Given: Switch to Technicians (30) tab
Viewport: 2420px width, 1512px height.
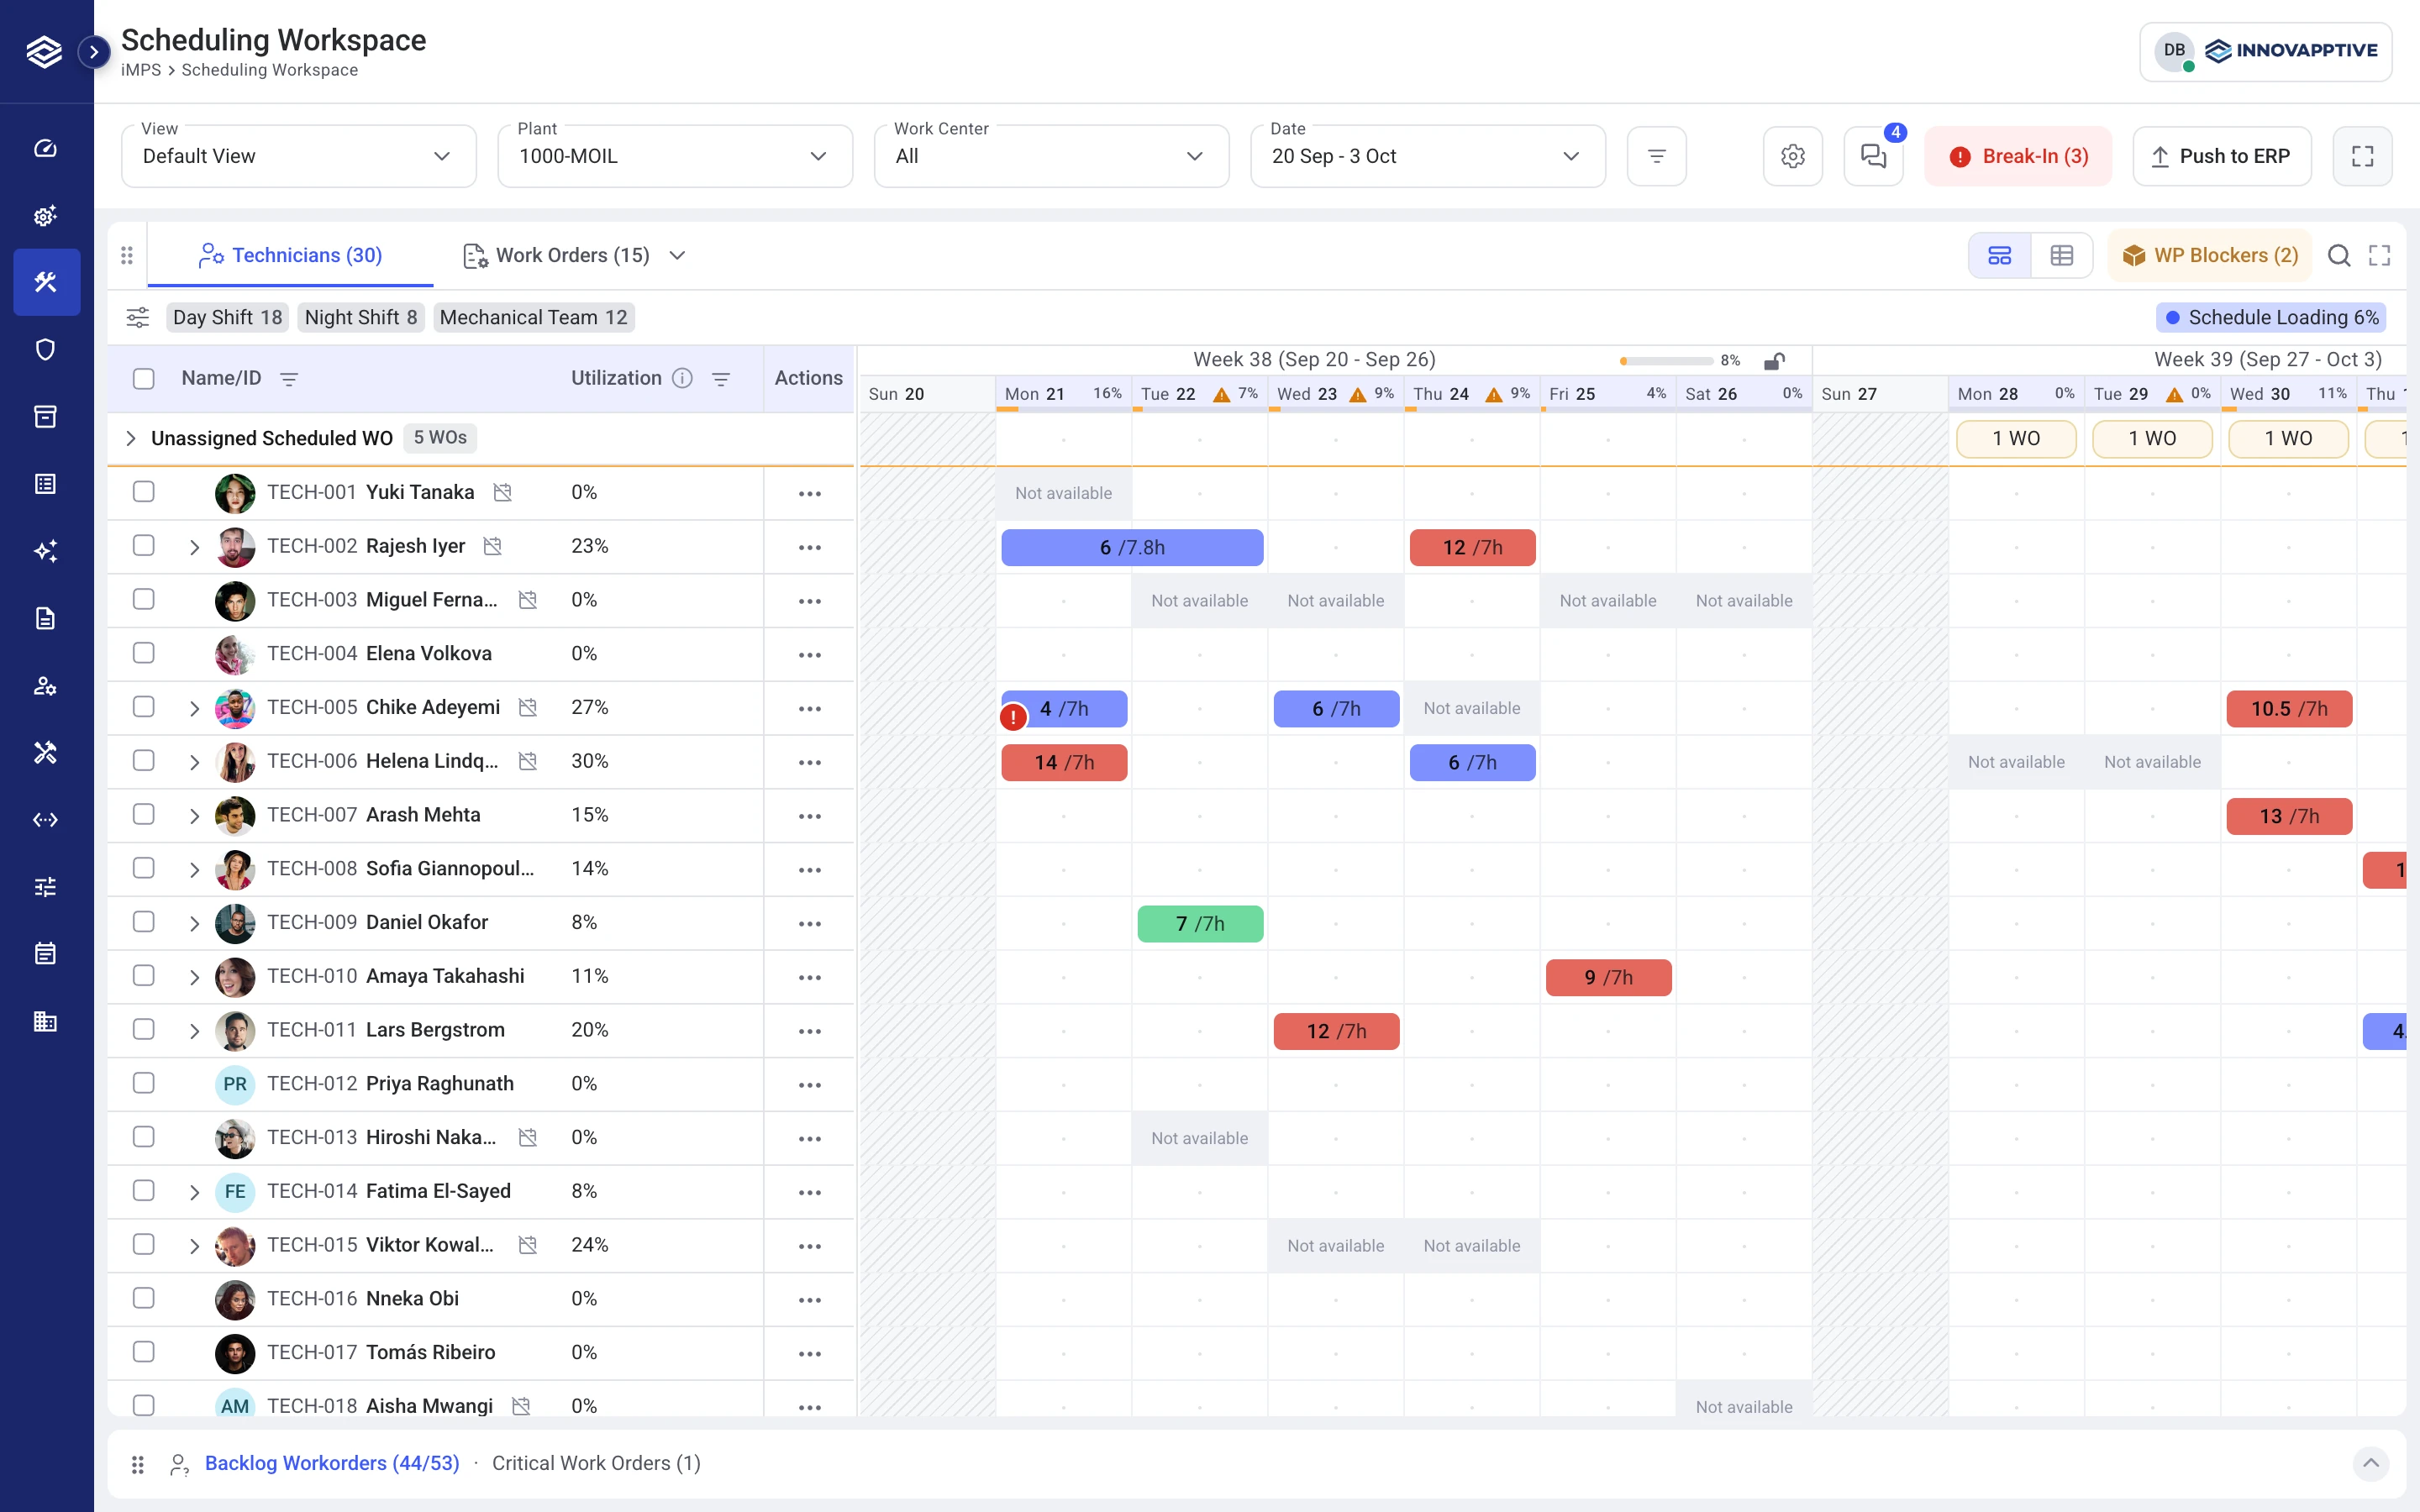Looking at the screenshot, I should pyautogui.click(x=290, y=256).
